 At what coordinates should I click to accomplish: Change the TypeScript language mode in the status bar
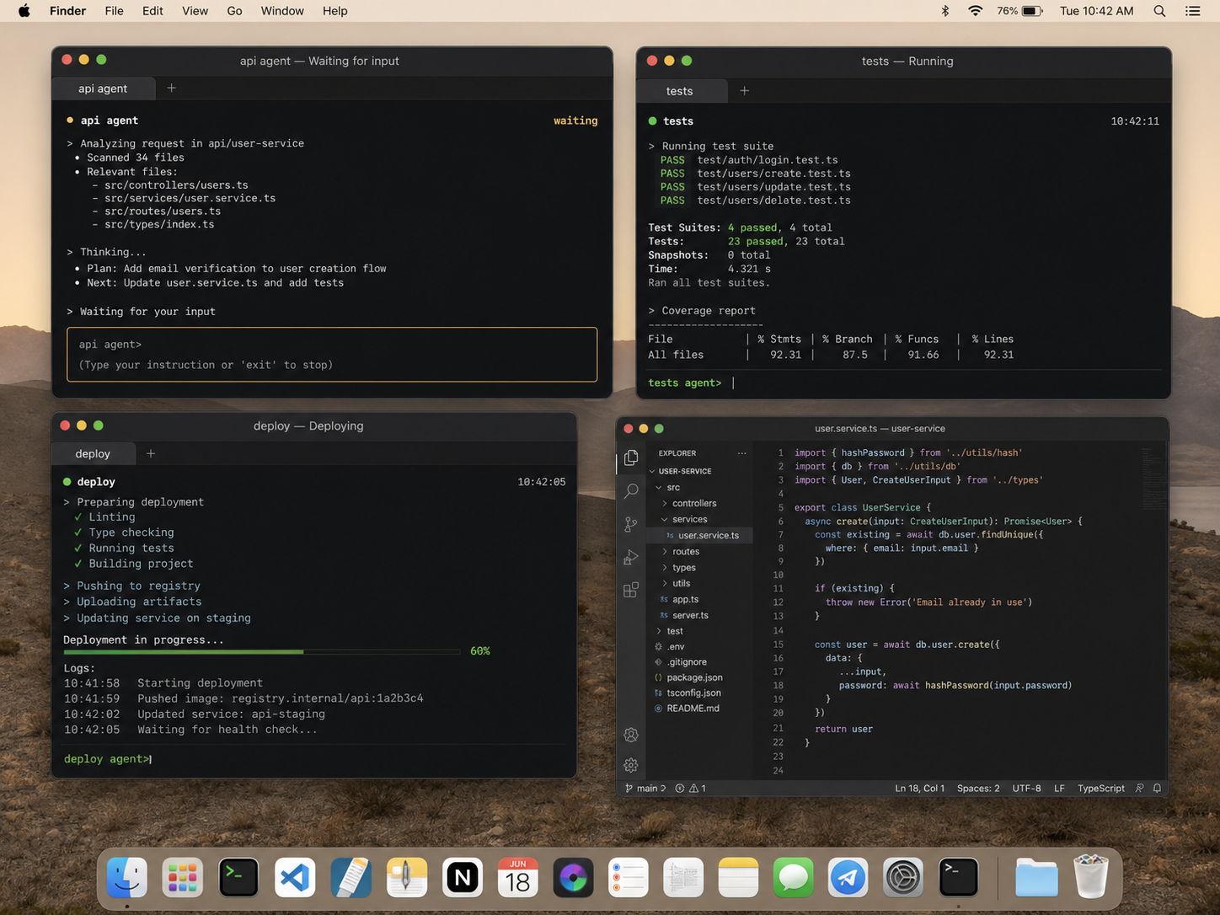pos(1101,789)
